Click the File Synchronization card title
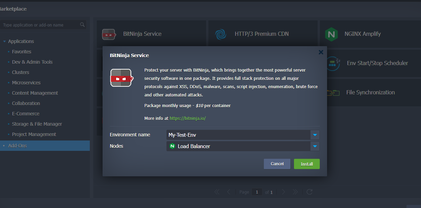The height and width of the screenshot is (208, 421). (371, 93)
